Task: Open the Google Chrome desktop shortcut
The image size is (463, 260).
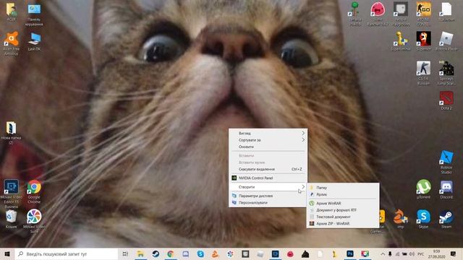Action: click(34, 191)
